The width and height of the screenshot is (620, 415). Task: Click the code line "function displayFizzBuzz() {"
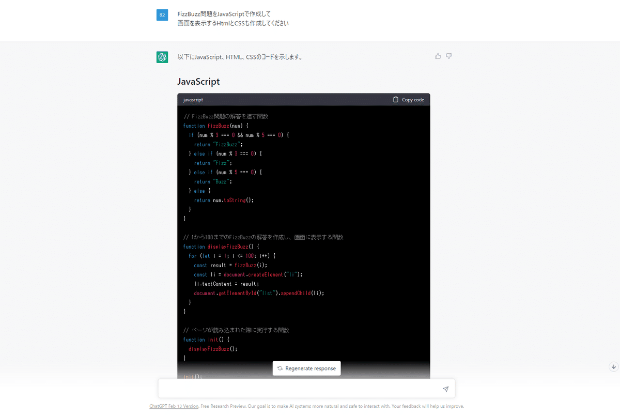[221, 247]
